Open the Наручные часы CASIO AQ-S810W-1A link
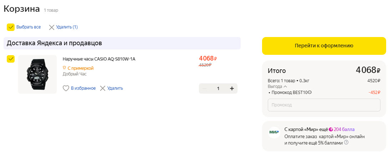 99,59
